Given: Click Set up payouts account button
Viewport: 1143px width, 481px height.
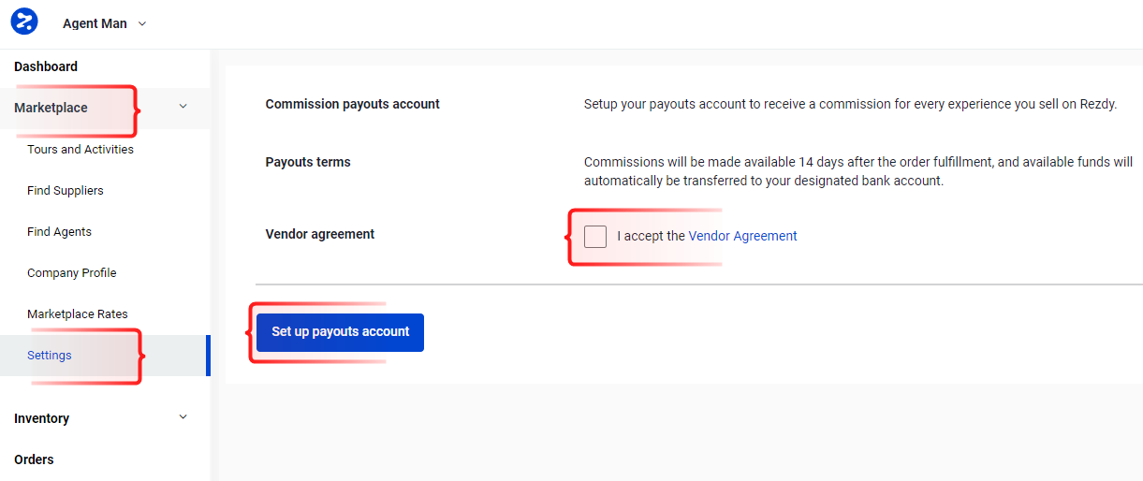Looking at the screenshot, I should coord(340,332).
